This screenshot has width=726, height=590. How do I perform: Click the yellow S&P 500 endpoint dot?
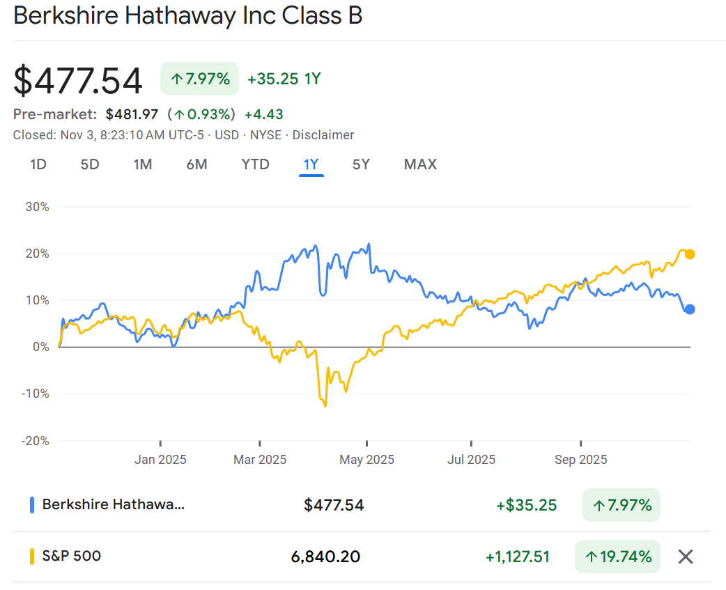690,254
